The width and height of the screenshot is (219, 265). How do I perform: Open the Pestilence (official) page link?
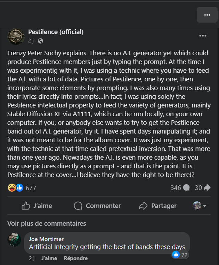coord(56,32)
